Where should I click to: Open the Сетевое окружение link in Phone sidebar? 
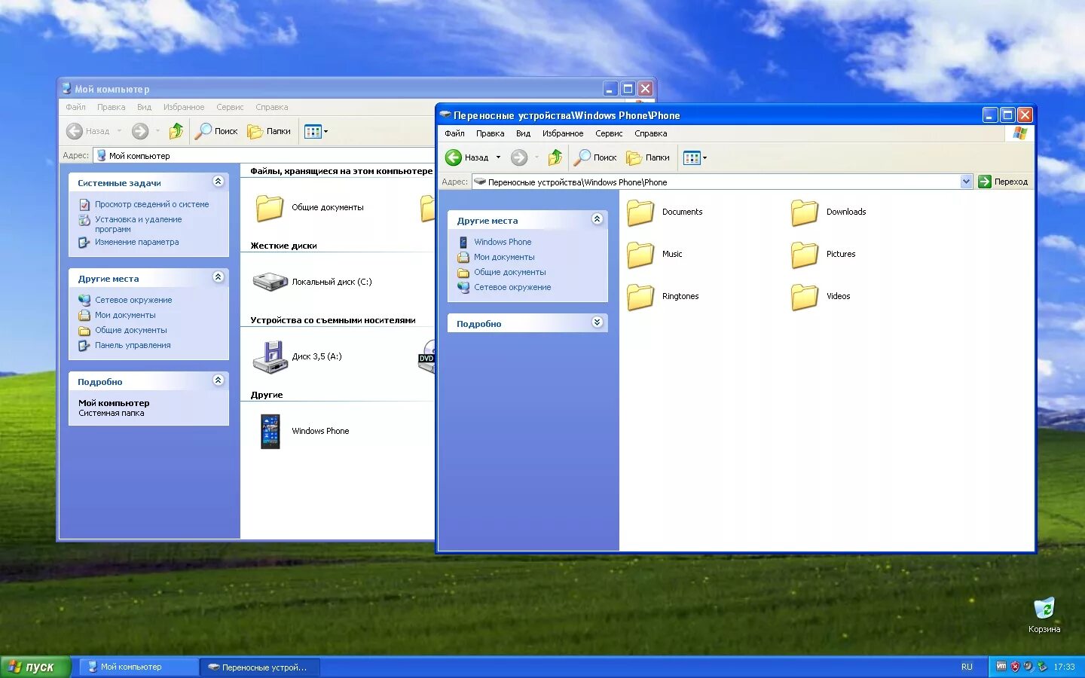[x=512, y=287]
